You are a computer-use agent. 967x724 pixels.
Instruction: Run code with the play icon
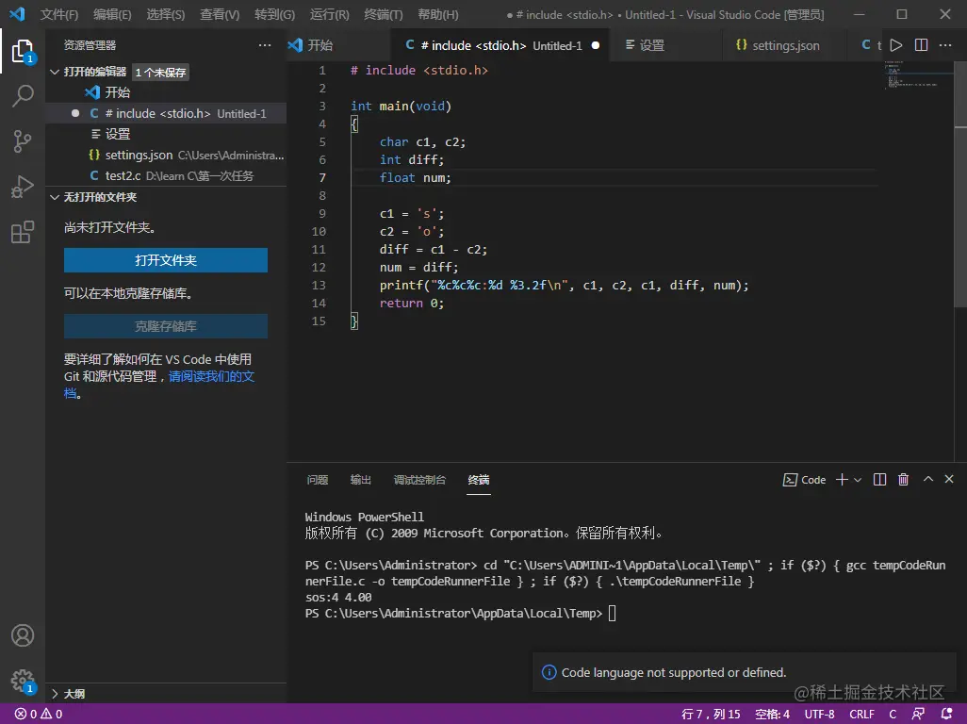(x=896, y=45)
